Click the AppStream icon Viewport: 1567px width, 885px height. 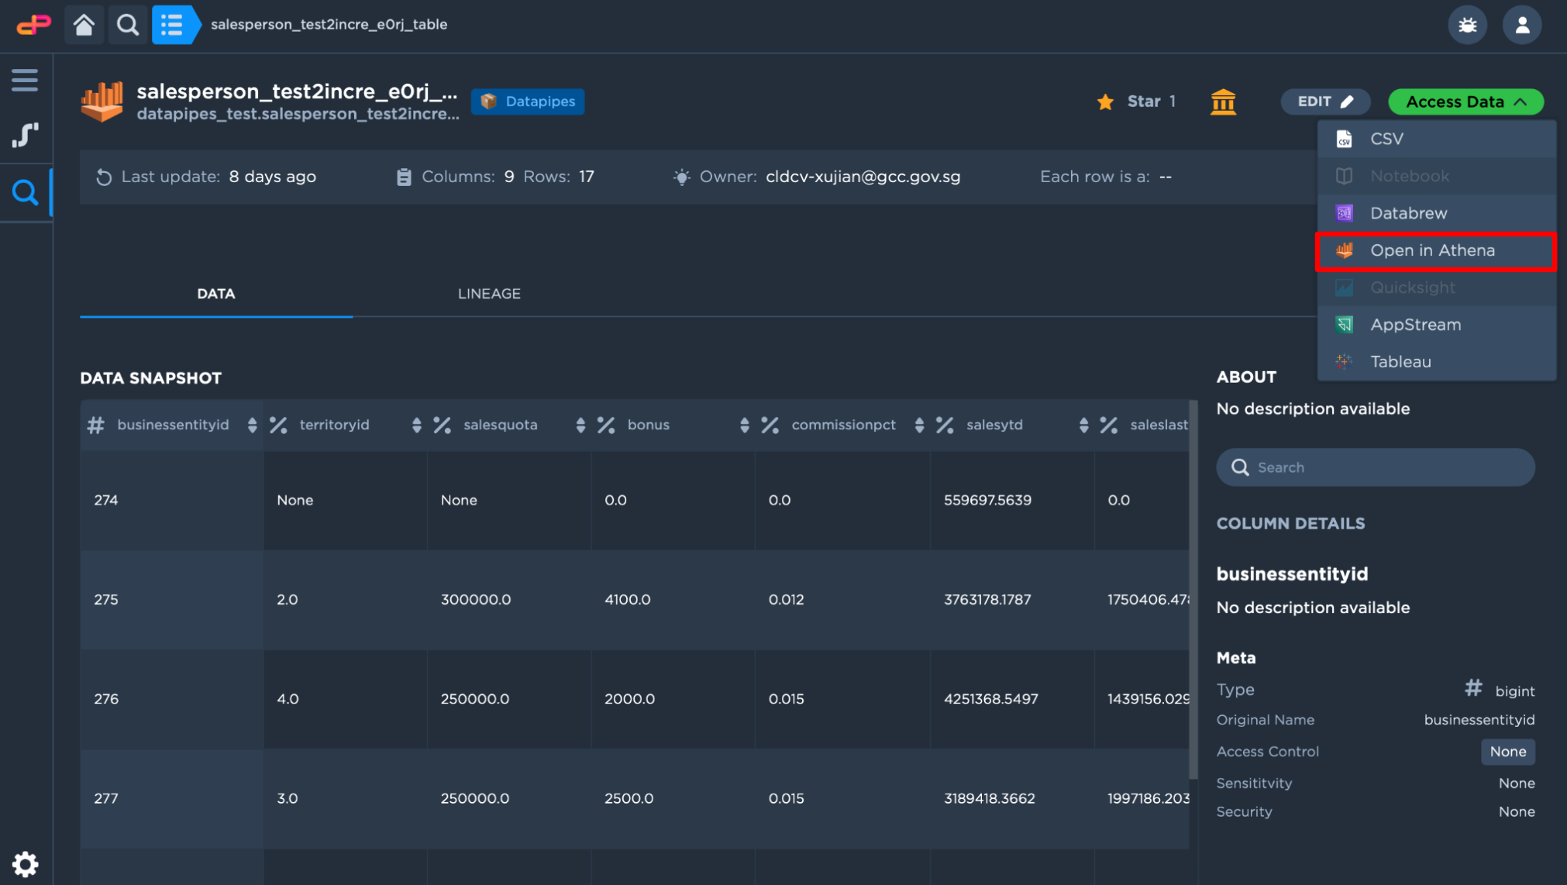coord(1344,325)
